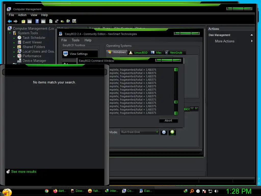Open the EasyBCD File menu
The image size is (261, 196).
pos(64,40)
